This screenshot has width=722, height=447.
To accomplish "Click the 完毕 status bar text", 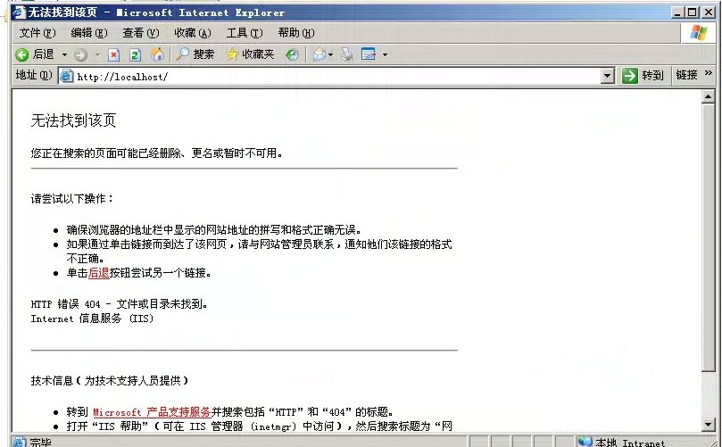I will [40, 443].
